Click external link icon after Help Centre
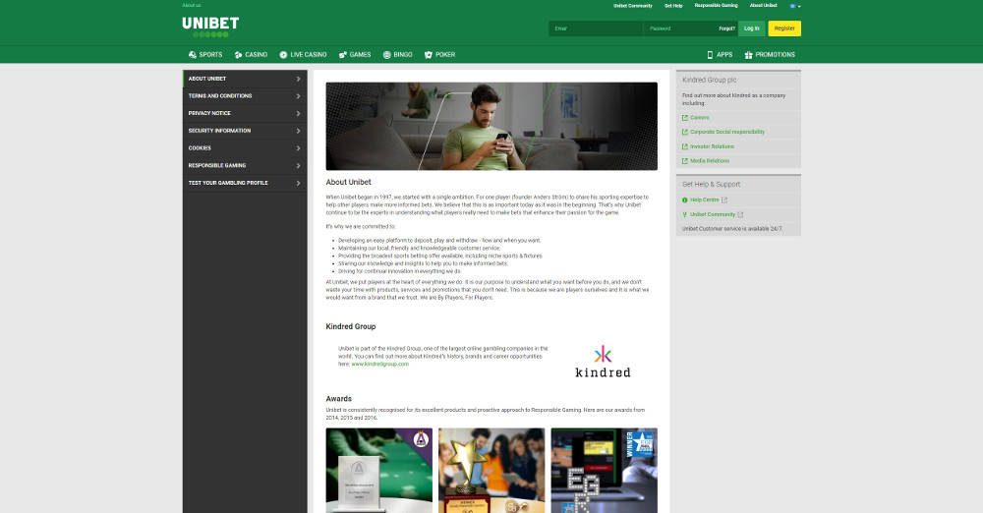 pos(724,200)
